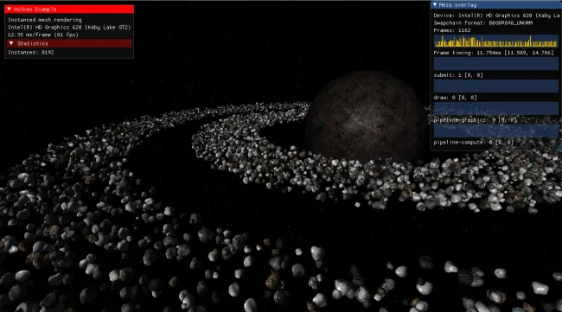Click the Statistics header label
Screen dimensions: 562x312
coord(33,44)
